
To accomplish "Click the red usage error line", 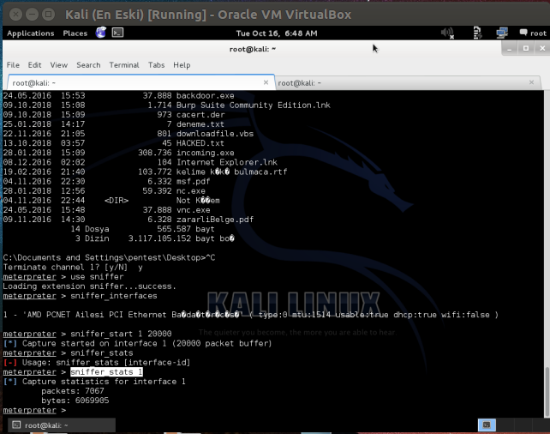I will (97, 362).
